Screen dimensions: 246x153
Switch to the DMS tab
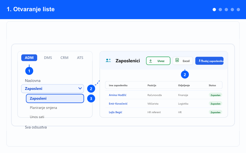[x=48, y=58]
